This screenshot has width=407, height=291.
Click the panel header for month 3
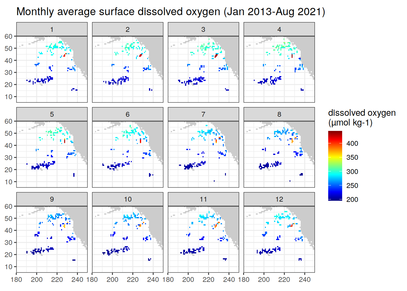coord(203,29)
